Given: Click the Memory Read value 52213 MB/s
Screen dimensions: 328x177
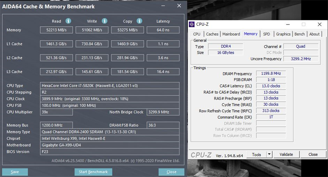Looking at the screenshot, I should coord(57,30).
